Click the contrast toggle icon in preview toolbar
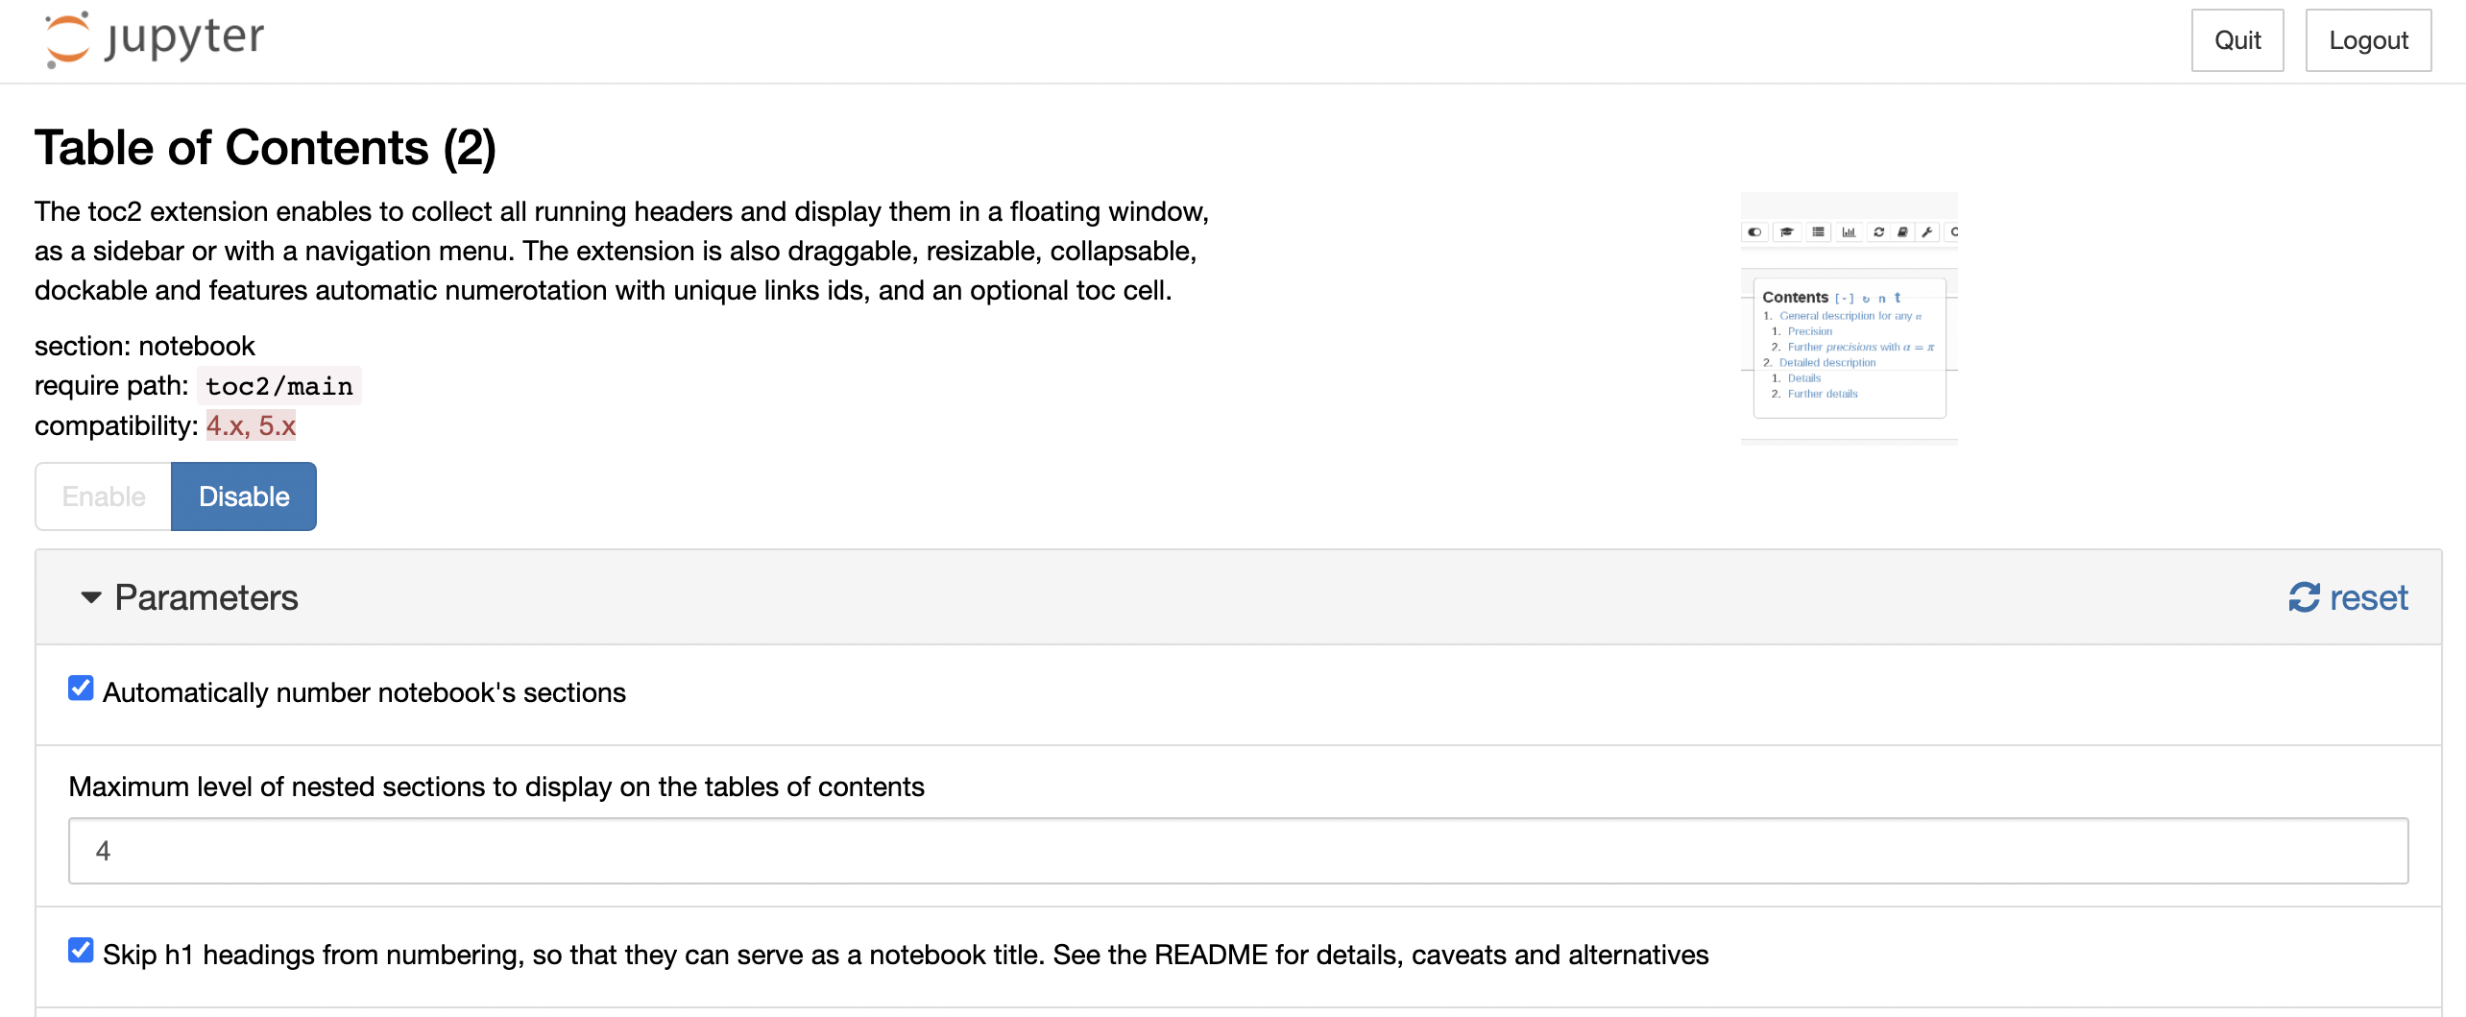This screenshot has height=1017, width=2466. click(1755, 231)
